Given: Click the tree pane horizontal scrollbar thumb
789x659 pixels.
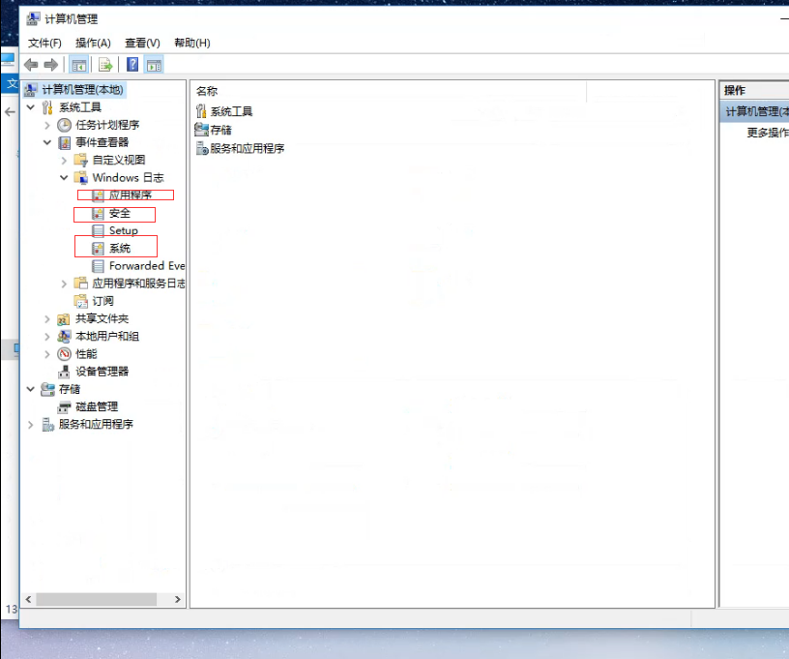Looking at the screenshot, I should coord(96,599).
